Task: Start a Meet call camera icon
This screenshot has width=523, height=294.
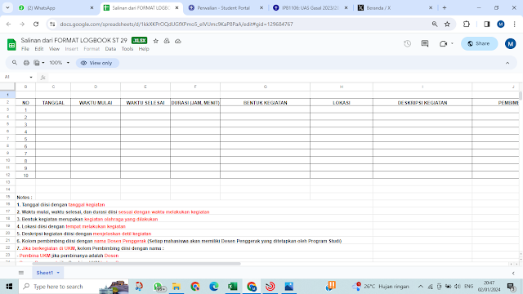Action: tap(443, 43)
